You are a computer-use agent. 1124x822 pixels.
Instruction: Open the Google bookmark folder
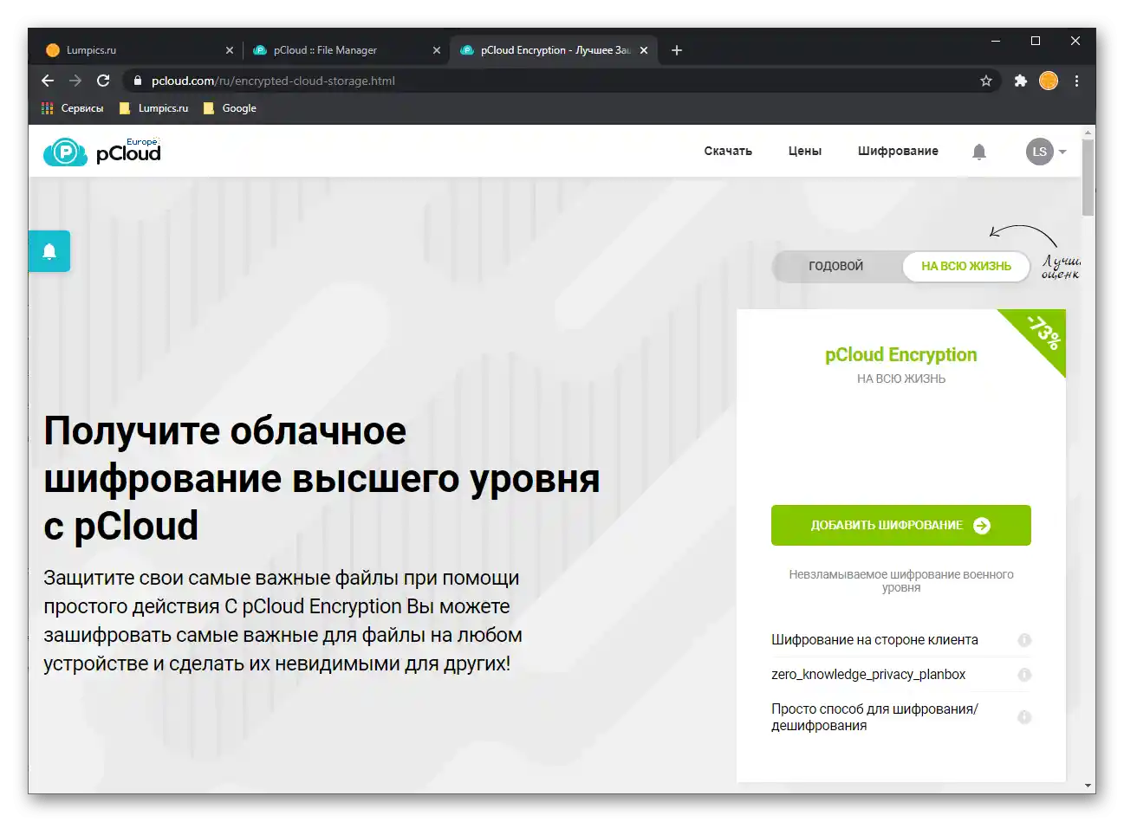pyautogui.click(x=230, y=108)
